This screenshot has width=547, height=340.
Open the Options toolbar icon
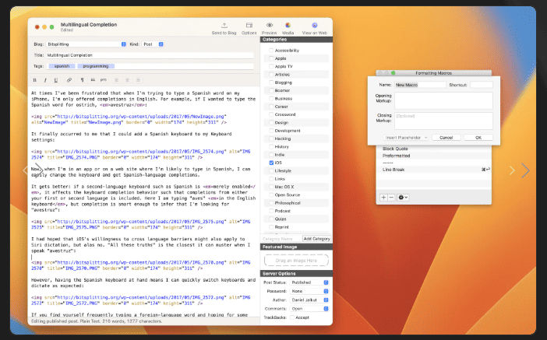[249, 26]
